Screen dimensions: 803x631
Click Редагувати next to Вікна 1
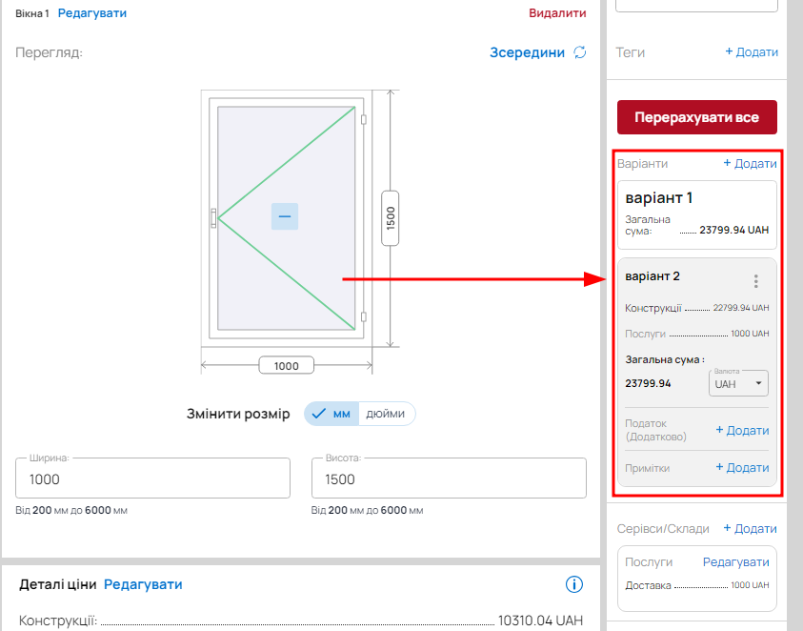92,13
